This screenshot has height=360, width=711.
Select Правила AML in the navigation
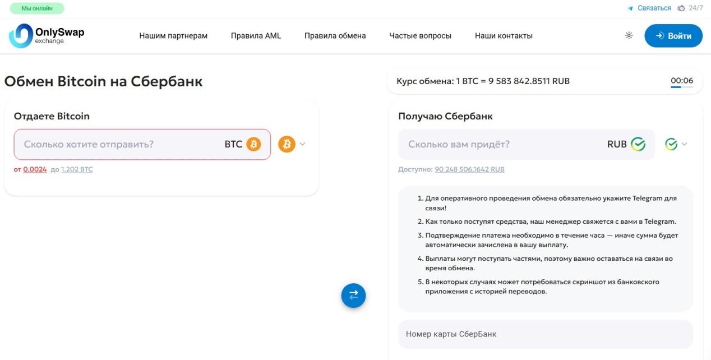(x=256, y=35)
